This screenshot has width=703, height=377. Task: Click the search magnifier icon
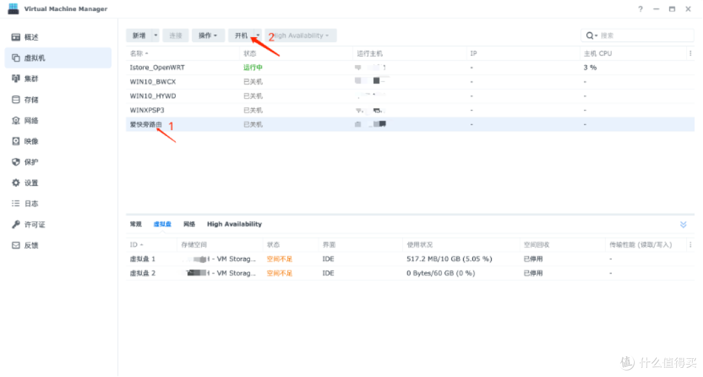590,35
